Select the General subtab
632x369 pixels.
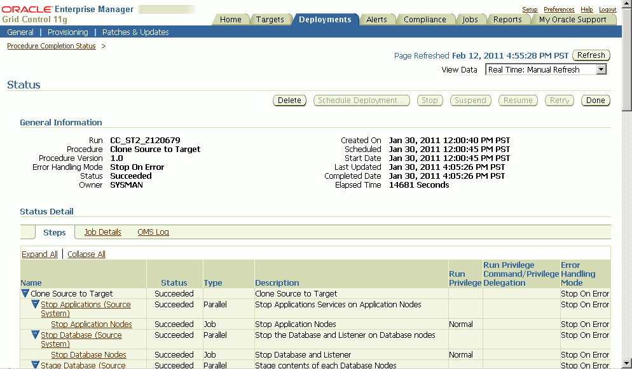click(20, 32)
